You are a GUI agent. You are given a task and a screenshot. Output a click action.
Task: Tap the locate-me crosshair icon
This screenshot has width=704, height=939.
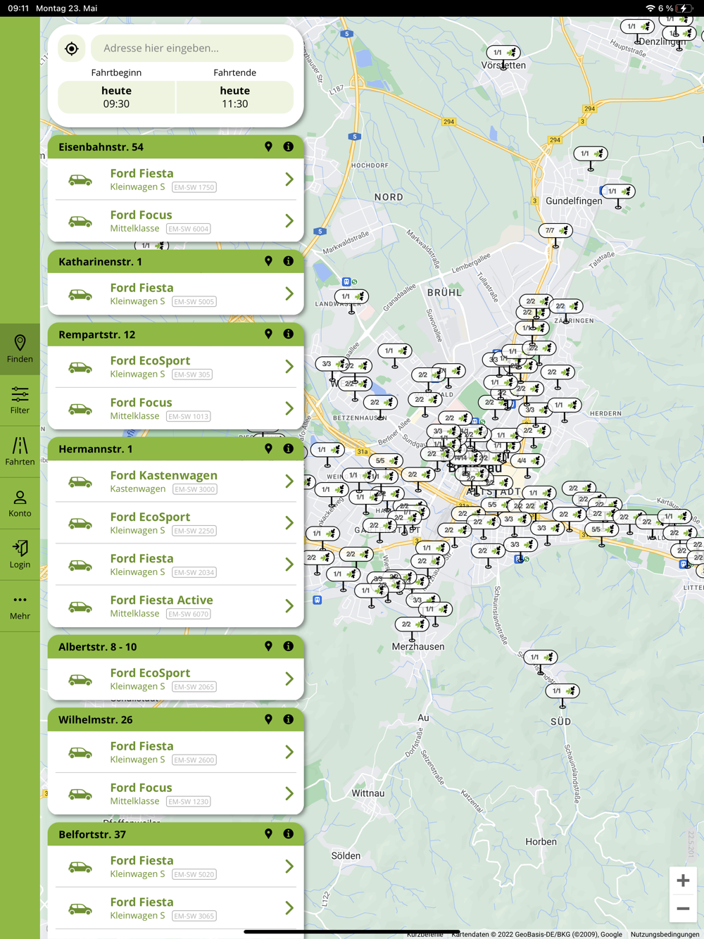point(72,49)
